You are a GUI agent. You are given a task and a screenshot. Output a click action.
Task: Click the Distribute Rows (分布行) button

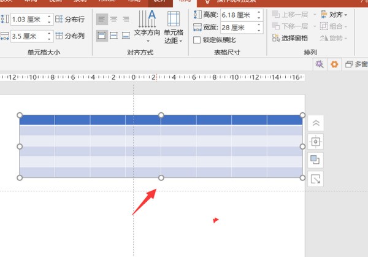click(69, 20)
